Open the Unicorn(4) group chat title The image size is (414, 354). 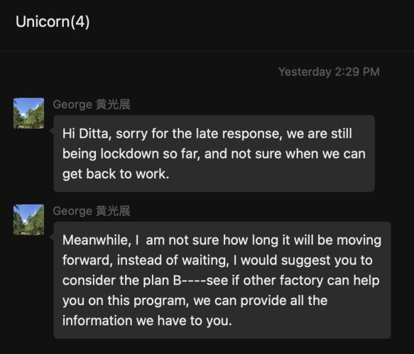[x=52, y=22]
